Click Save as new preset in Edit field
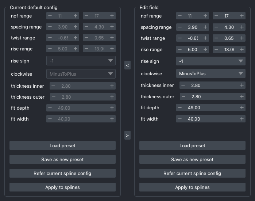 pyautogui.click(x=192, y=159)
